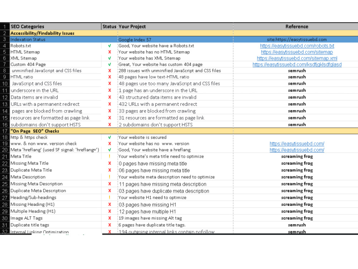Select '19 images have missing Alt tag' cell
The width and height of the screenshot is (358, 269).
[175, 218]
